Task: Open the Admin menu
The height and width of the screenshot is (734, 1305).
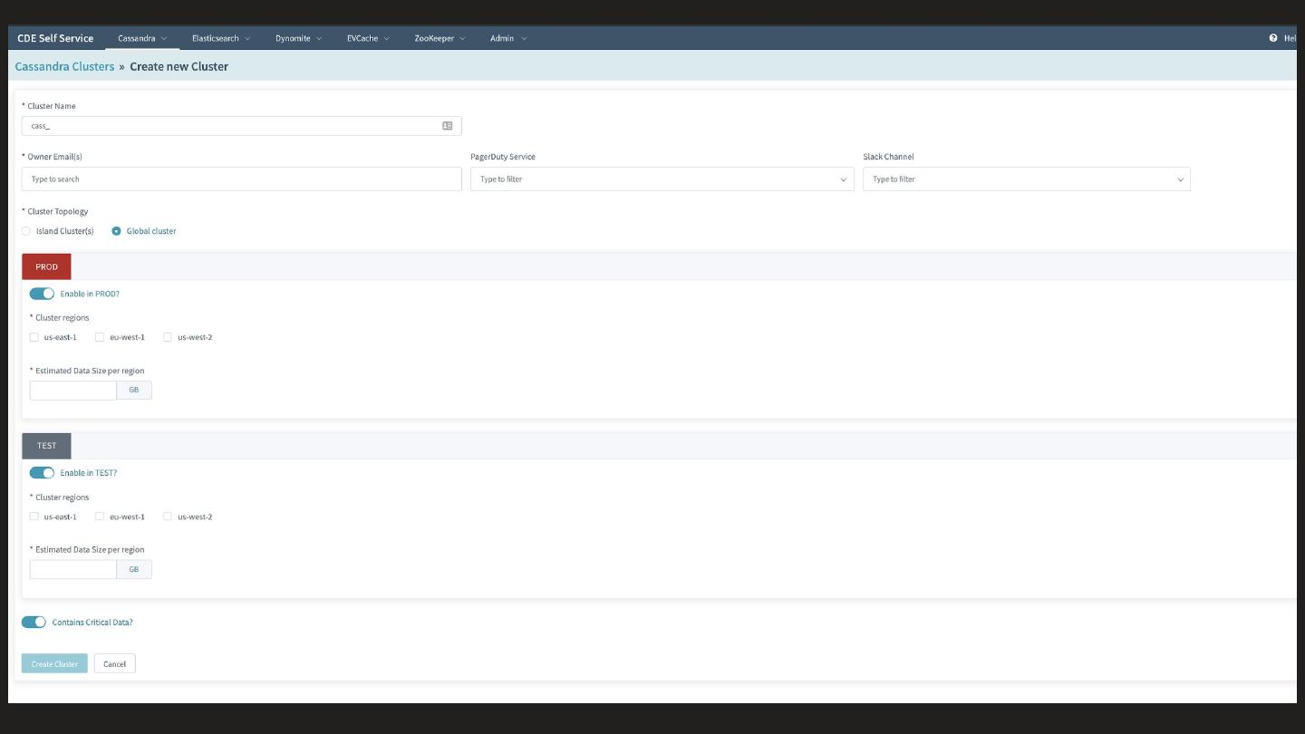Action: point(507,38)
